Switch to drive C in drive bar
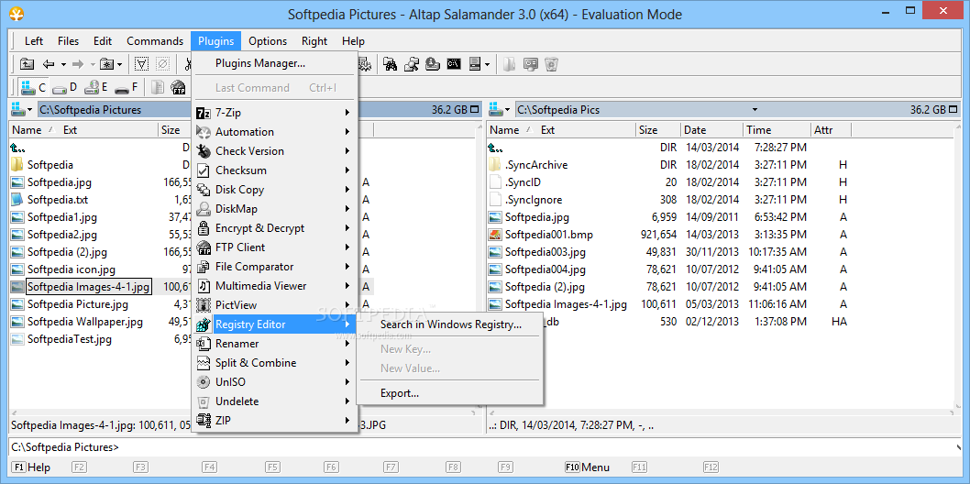The width and height of the screenshot is (970, 484). pyautogui.click(x=33, y=87)
